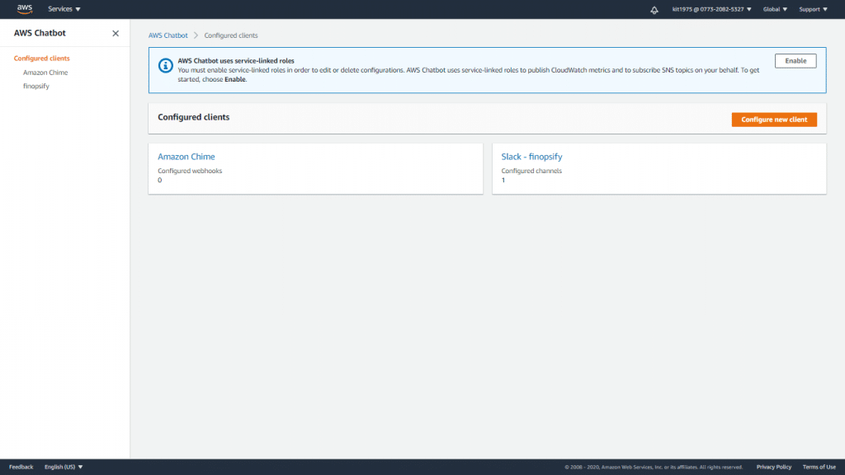Open the Amazon Chime client card link
Image resolution: width=845 pixels, height=475 pixels.
click(186, 157)
